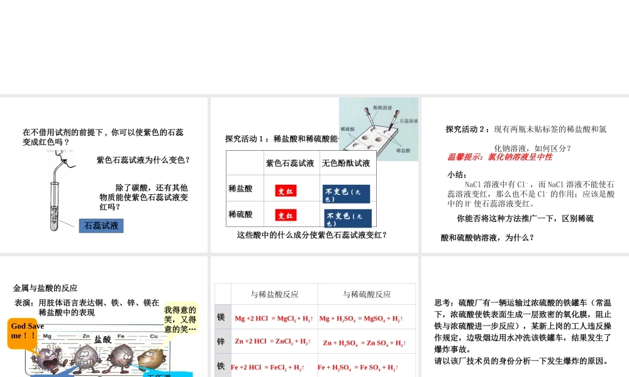Open the slide with the metal reaction equations table
This screenshot has height=377, width=629.
coord(314,317)
